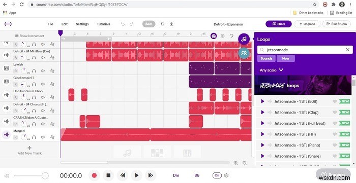356x183 pixels.
Task: Click the Soundtrap logo icon
Action: (x=8, y=24)
